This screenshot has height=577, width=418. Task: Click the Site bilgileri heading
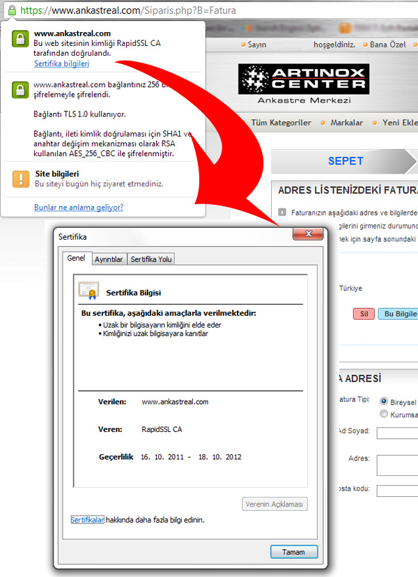coord(57,174)
